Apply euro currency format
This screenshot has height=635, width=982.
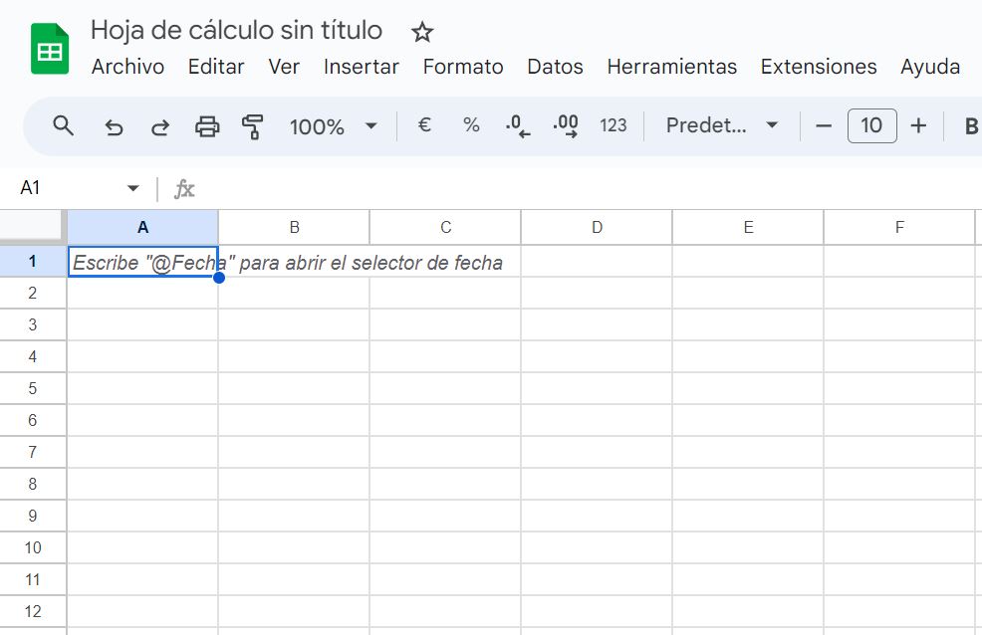click(424, 125)
